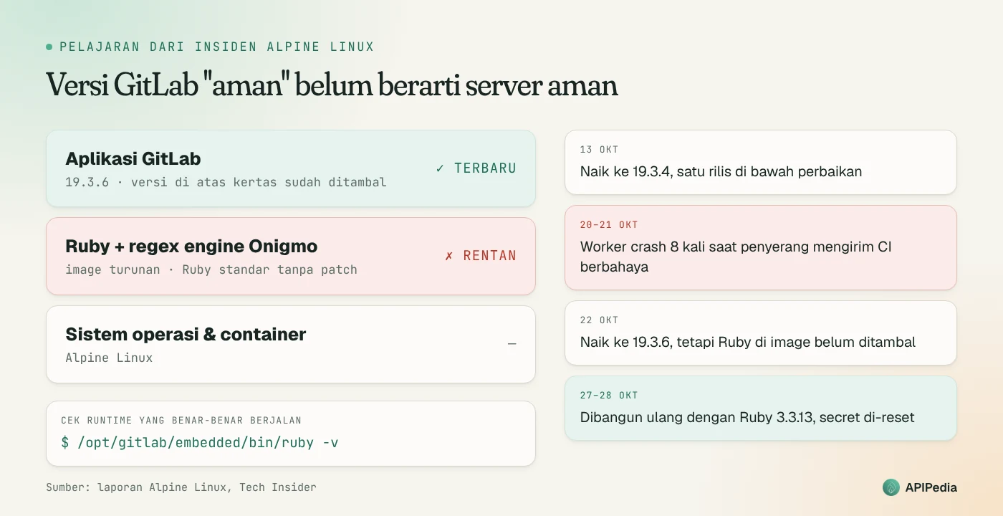Click the "Sumber: laporan Alpine Linux, Tech Insider" line
The image size is (1003, 516).
(x=181, y=487)
